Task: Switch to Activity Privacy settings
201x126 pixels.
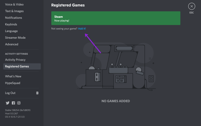Action: 15,60
